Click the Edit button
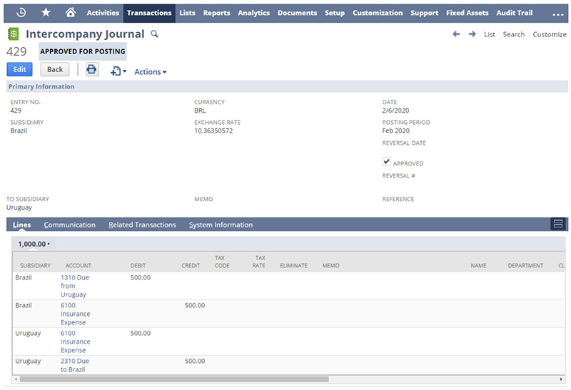Viewport: 571px width, 390px height. click(19, 69)
